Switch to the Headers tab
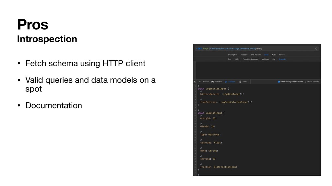 click(244, 55)
